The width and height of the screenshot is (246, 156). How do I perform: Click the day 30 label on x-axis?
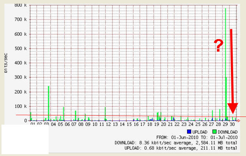coord(232,125)
